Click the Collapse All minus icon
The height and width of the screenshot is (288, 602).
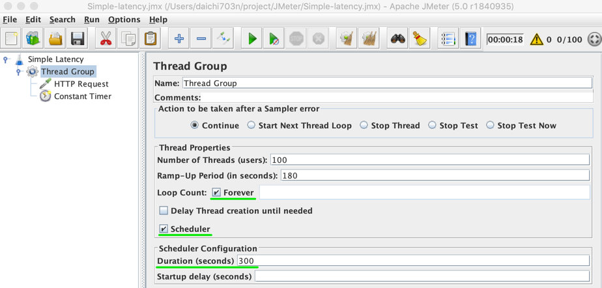tap(201, 38)
